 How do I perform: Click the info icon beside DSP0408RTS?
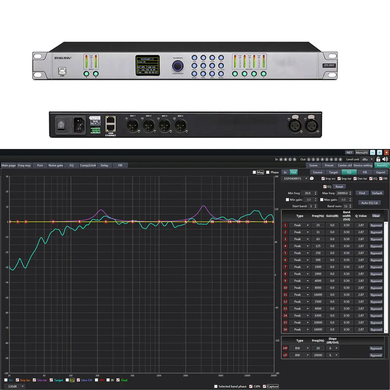[312, 179]
